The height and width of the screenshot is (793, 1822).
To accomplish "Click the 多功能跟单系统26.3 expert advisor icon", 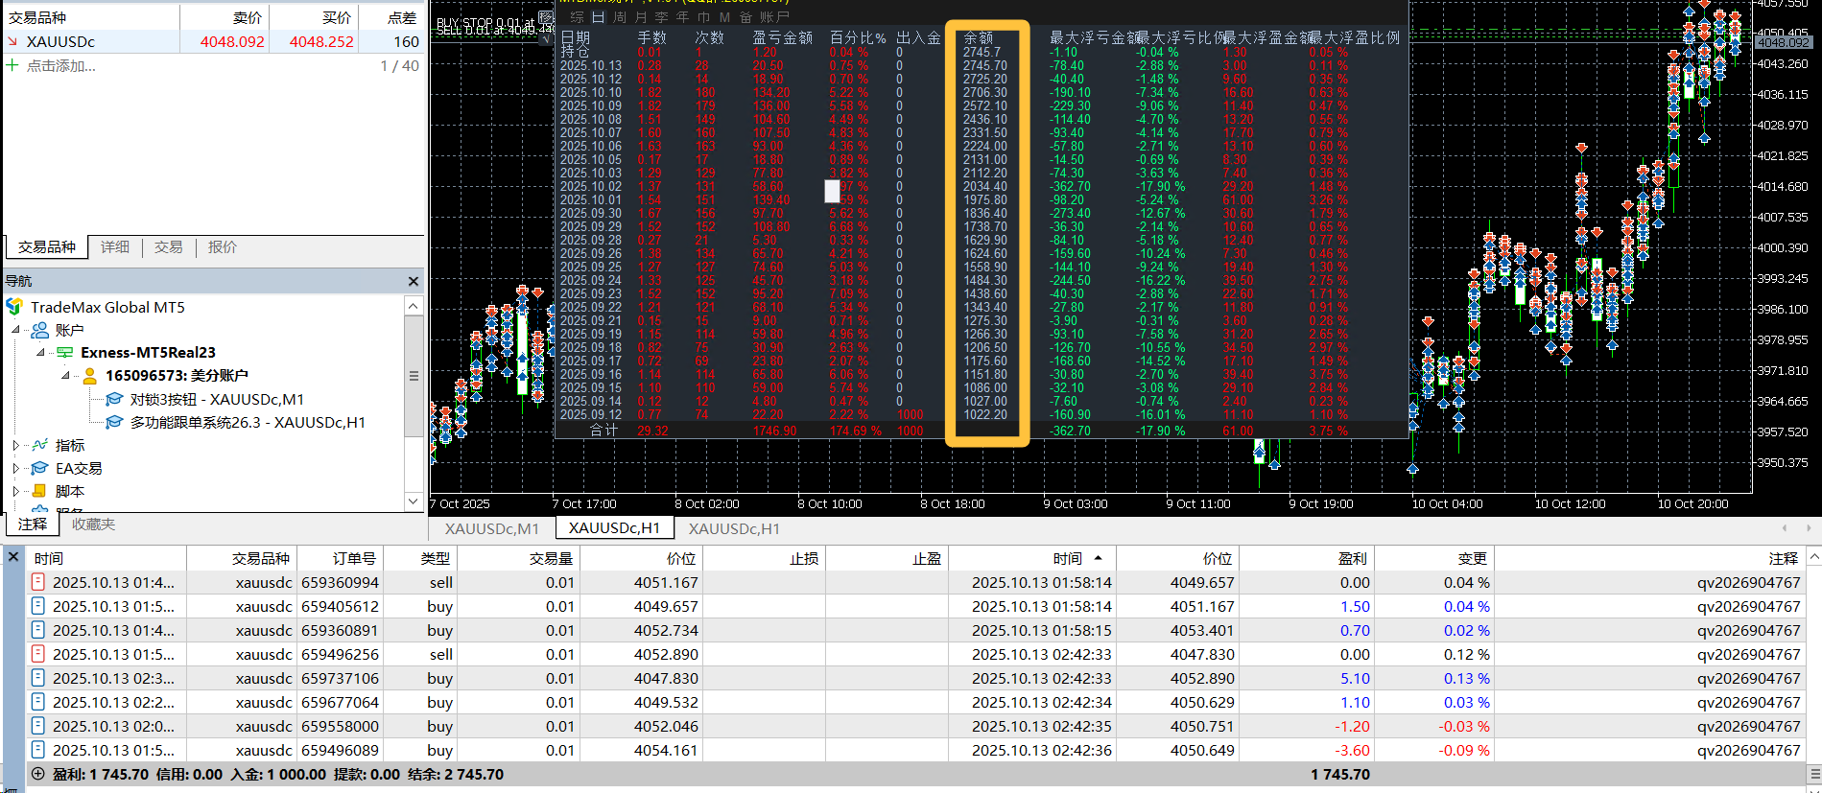I will point(114,422).
